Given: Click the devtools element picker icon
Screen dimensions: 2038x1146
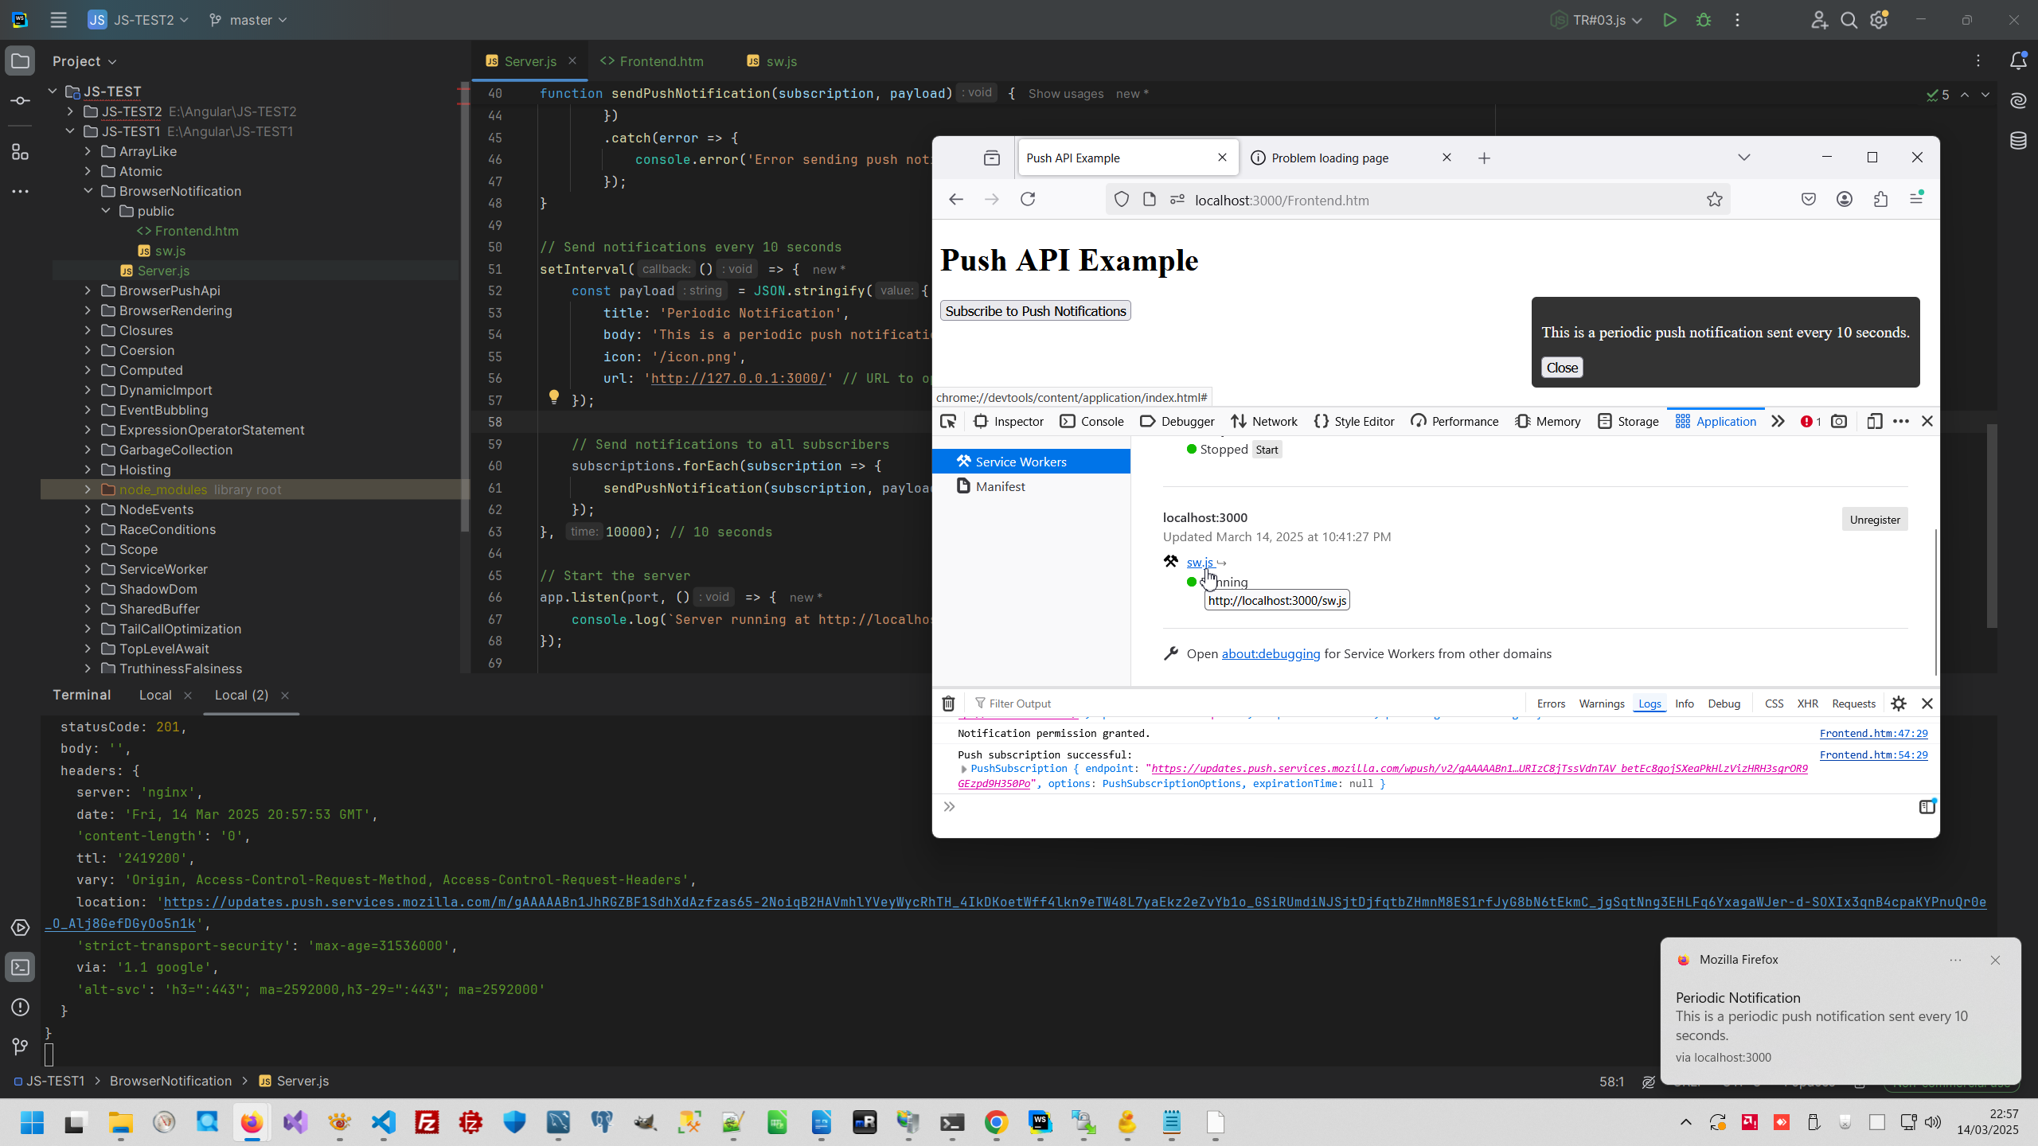Looking at the screenshot, I should [x=947, y=422].
